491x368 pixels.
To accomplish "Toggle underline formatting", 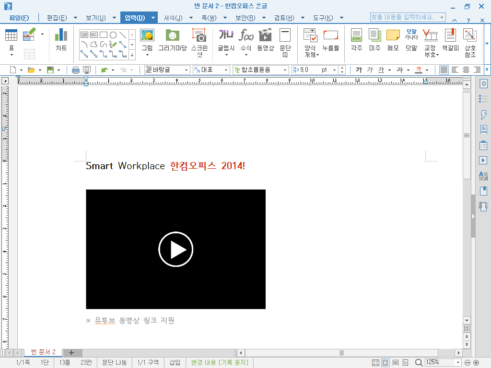I will pyautogui.click(x=381, y=70).
